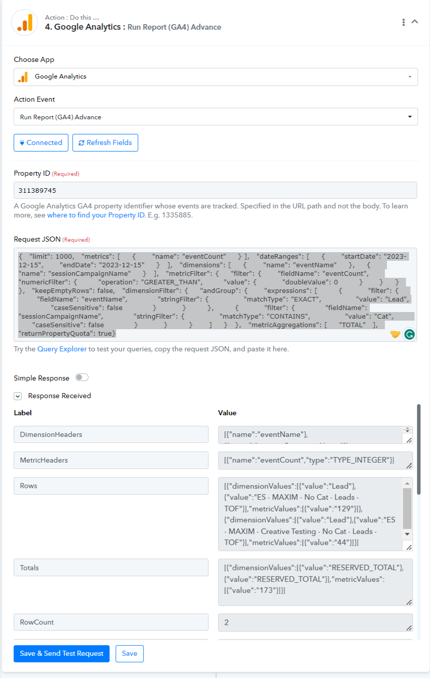Open the Query Explorer link

coord(62,349)
